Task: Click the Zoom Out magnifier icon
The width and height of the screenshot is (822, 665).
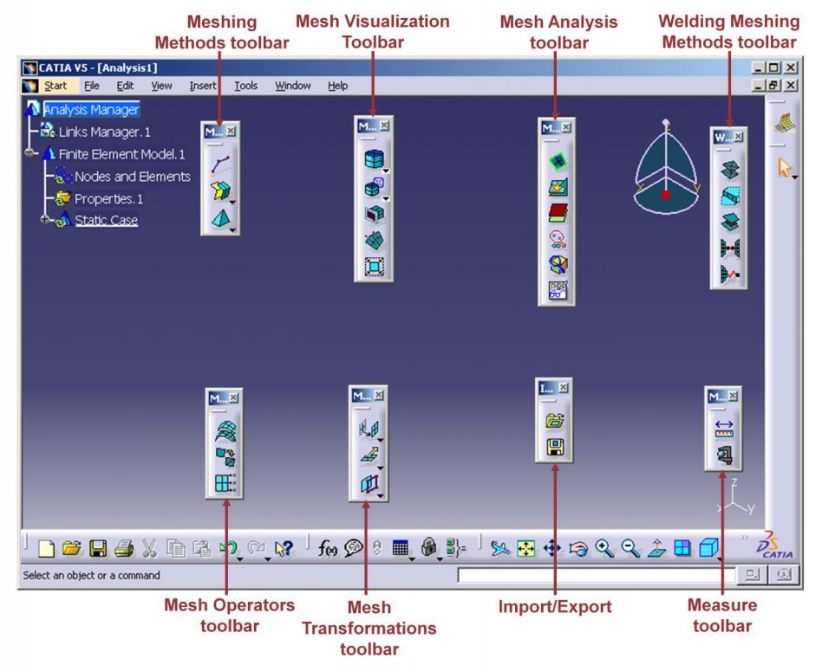Action: click(630, 548)
